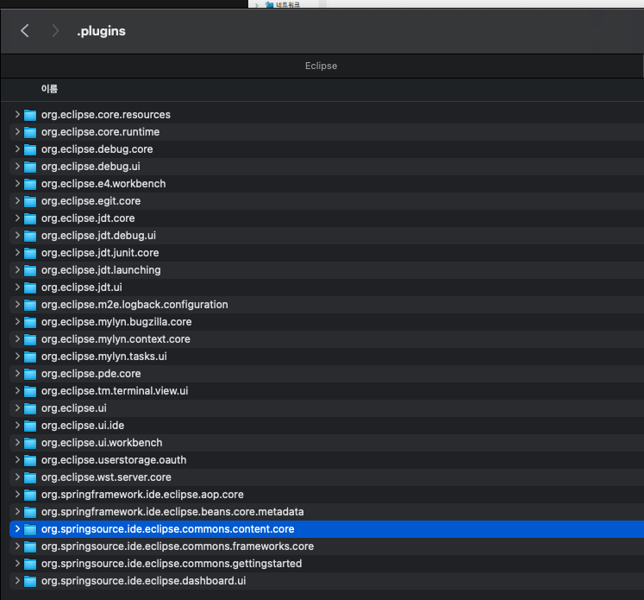Select the org.eclipse.mylyn.tasks.ui name text

pos(104,357)
